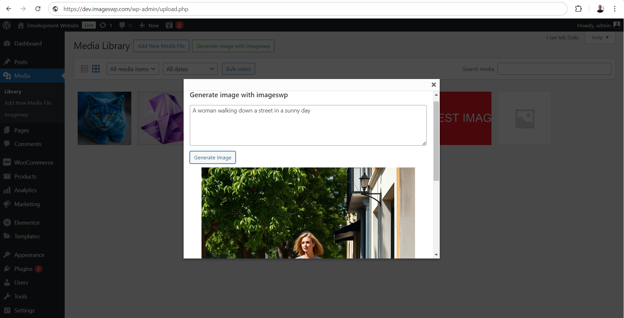Screen dimensions: 624x318
Task: Click the Templates folder icon in sidebar
Action: pyautogui.click(x=7, y=236)
